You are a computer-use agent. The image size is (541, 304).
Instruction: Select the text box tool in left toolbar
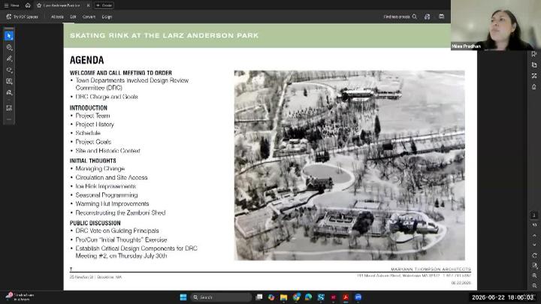[x=9, y=81]
